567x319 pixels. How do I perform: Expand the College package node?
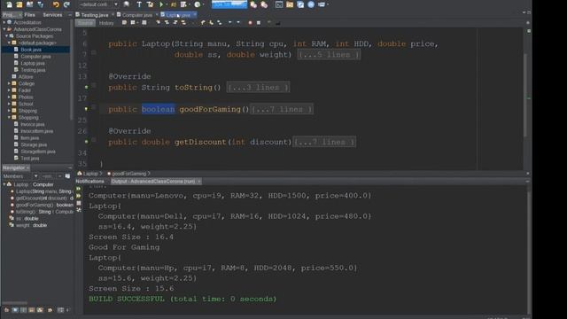9,83
